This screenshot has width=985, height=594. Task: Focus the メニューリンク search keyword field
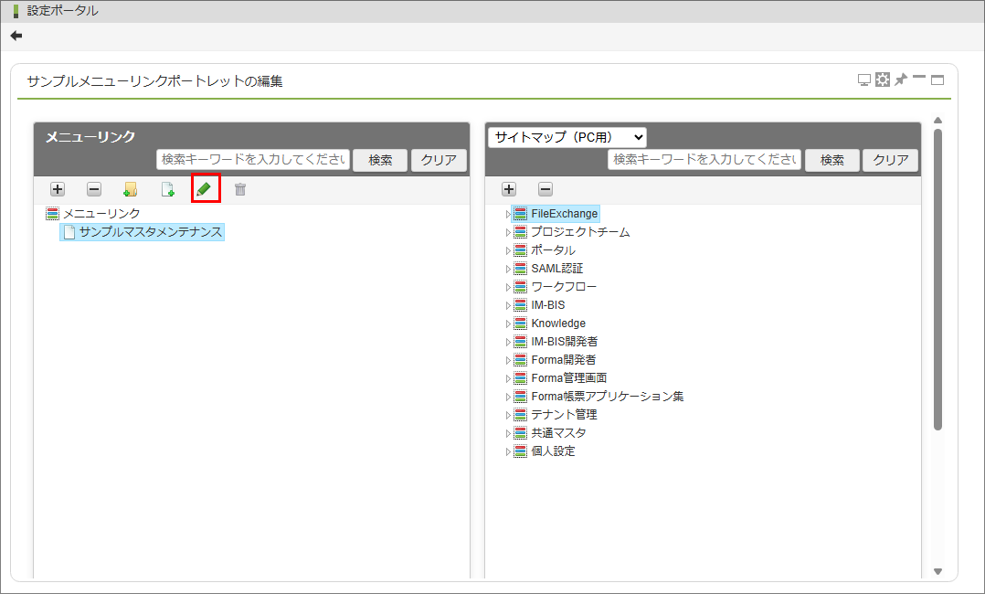(253, 160)
